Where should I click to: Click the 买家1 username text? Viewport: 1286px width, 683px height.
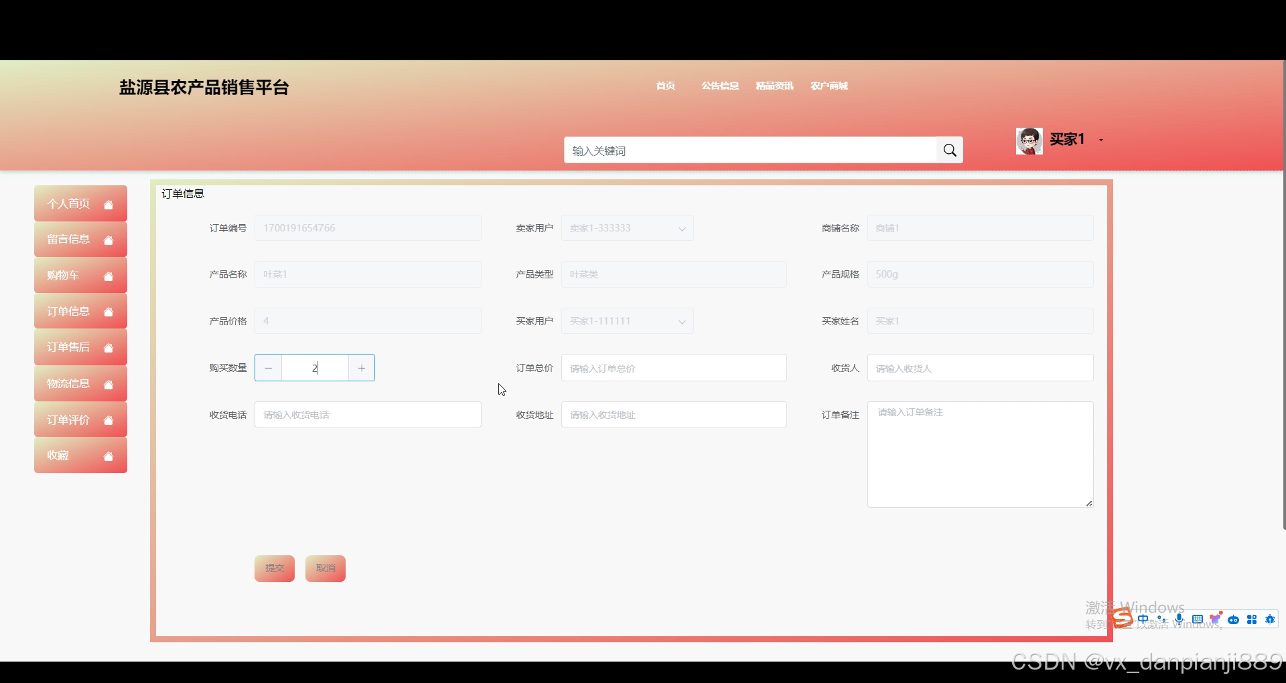pyautogui.click(x=1067, y=139)
